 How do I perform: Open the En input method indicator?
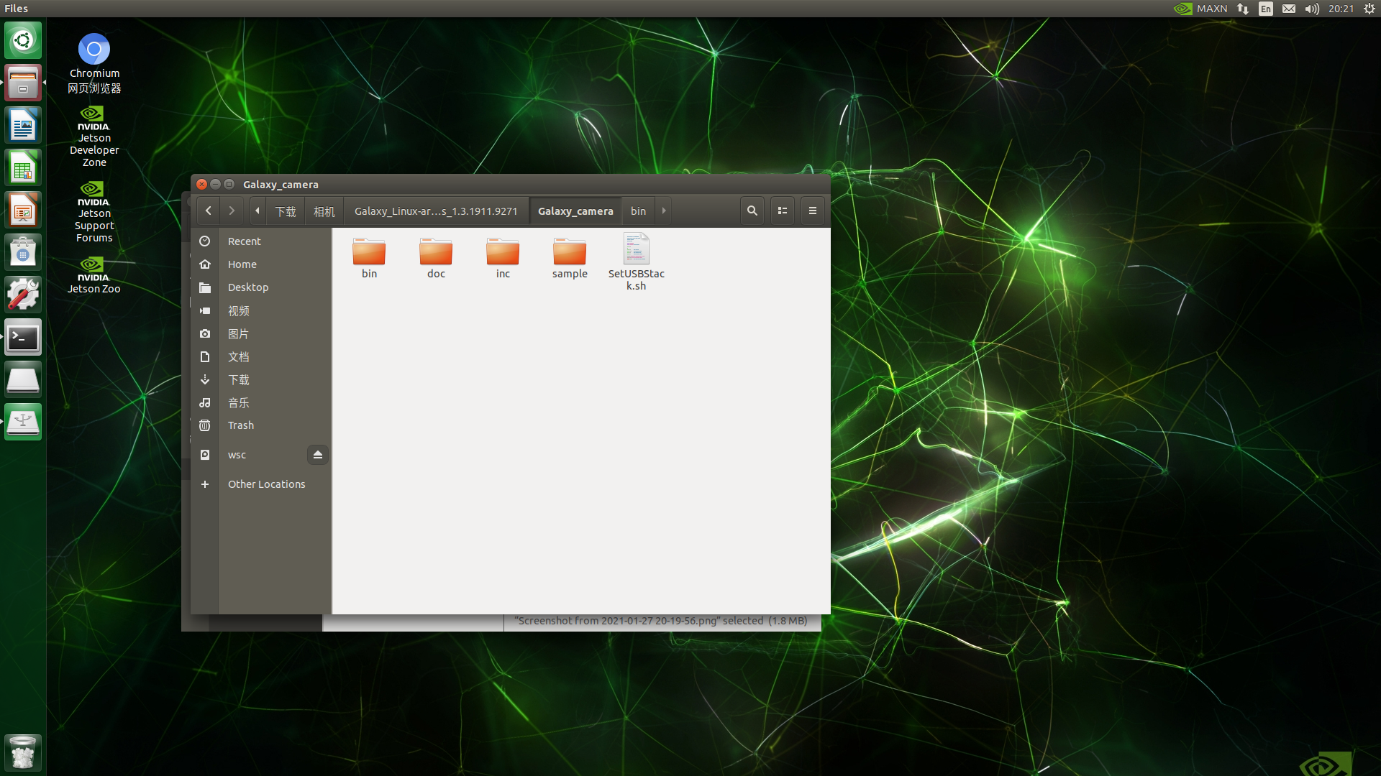click(1266, 9)
